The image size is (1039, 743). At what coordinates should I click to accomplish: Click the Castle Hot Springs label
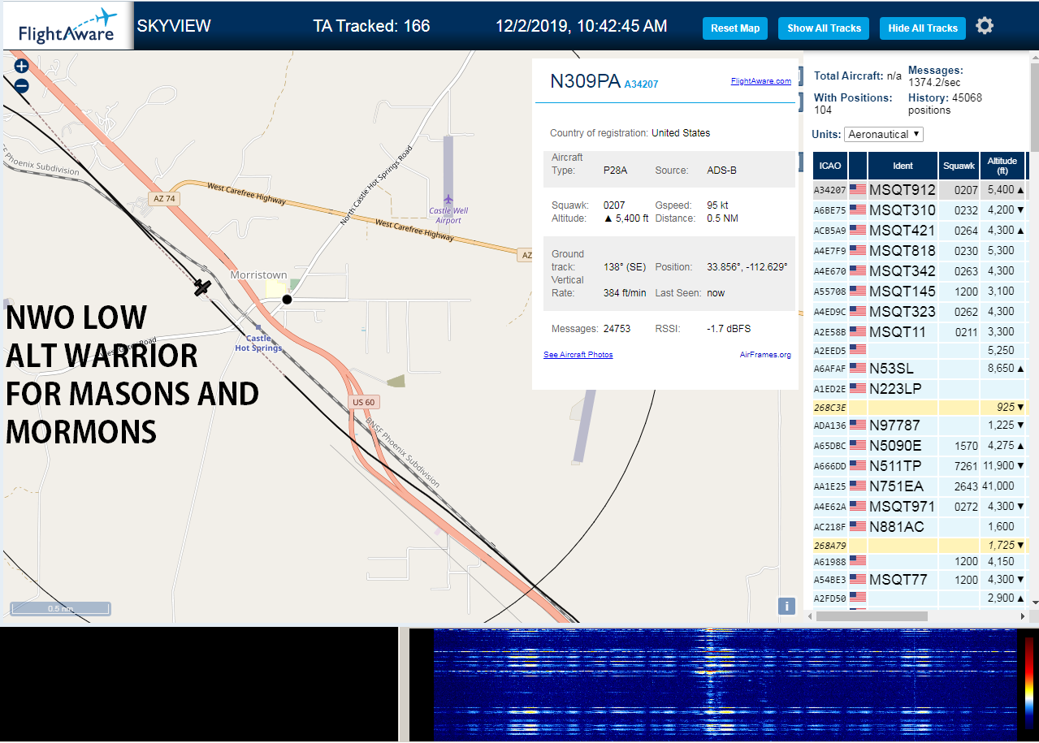point(258,343)
